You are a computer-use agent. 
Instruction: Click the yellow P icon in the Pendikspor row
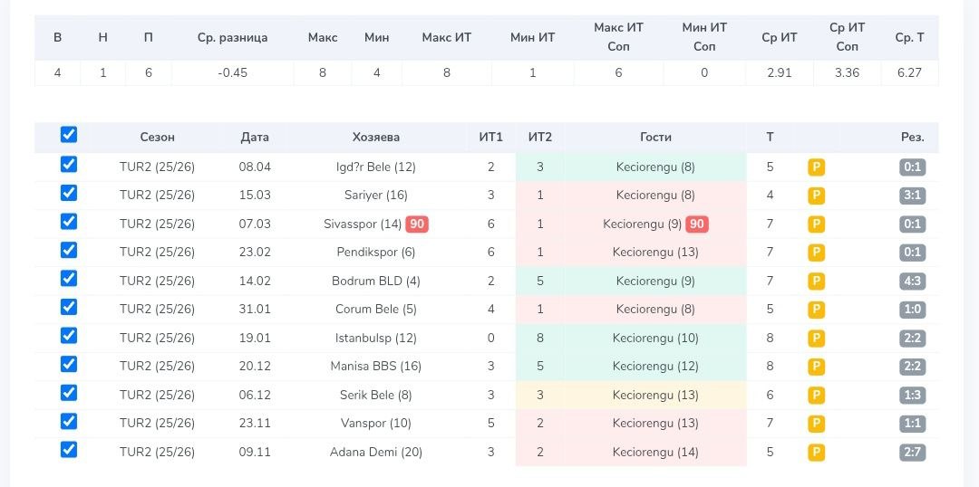point(816,253)
